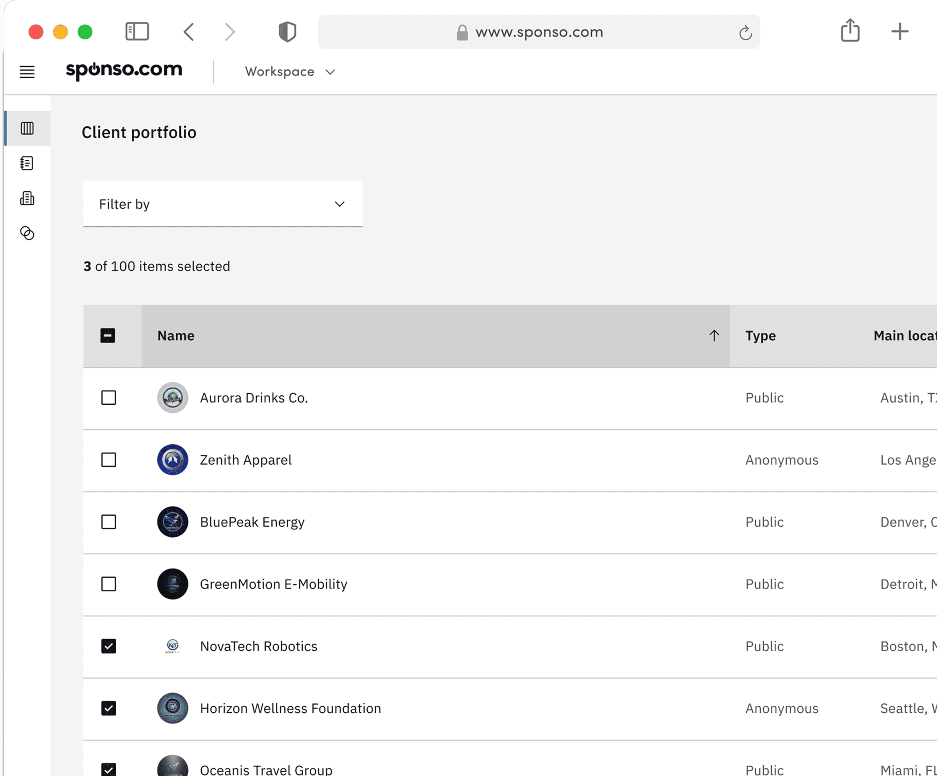Open the buildings sidebar icon
The height and width of the screenshot is (776, 937).
point(27,198)
